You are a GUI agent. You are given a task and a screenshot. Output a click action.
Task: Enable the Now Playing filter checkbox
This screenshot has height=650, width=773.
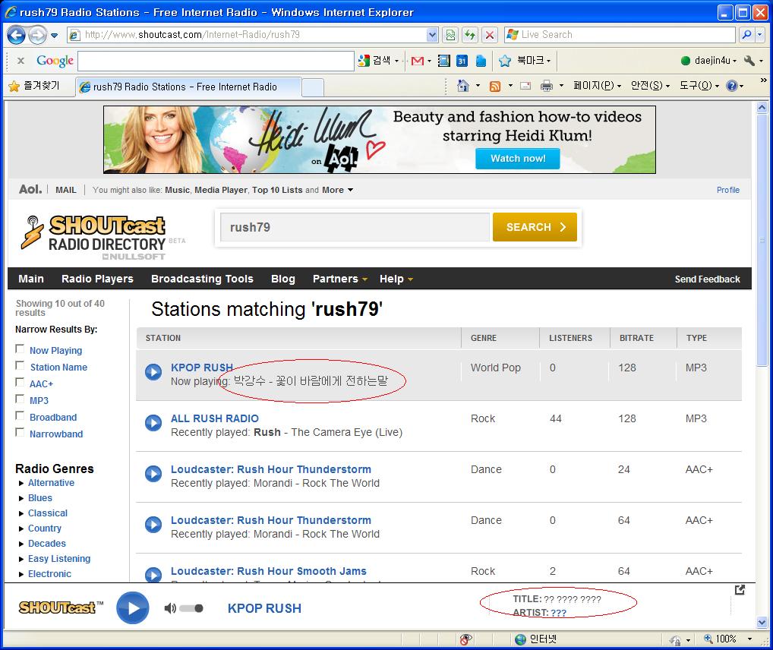pyautogui.click(x=20, y=349)
